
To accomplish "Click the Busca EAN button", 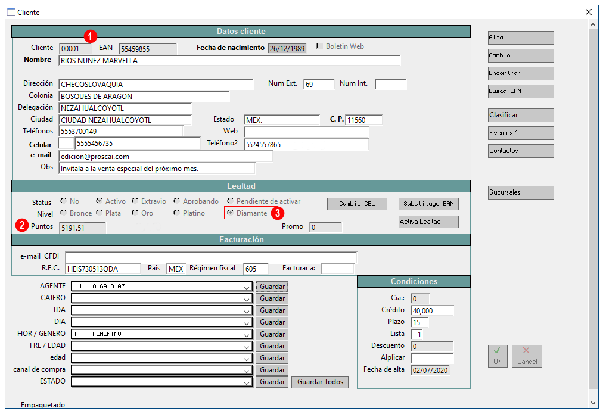I will click(521, 91).
